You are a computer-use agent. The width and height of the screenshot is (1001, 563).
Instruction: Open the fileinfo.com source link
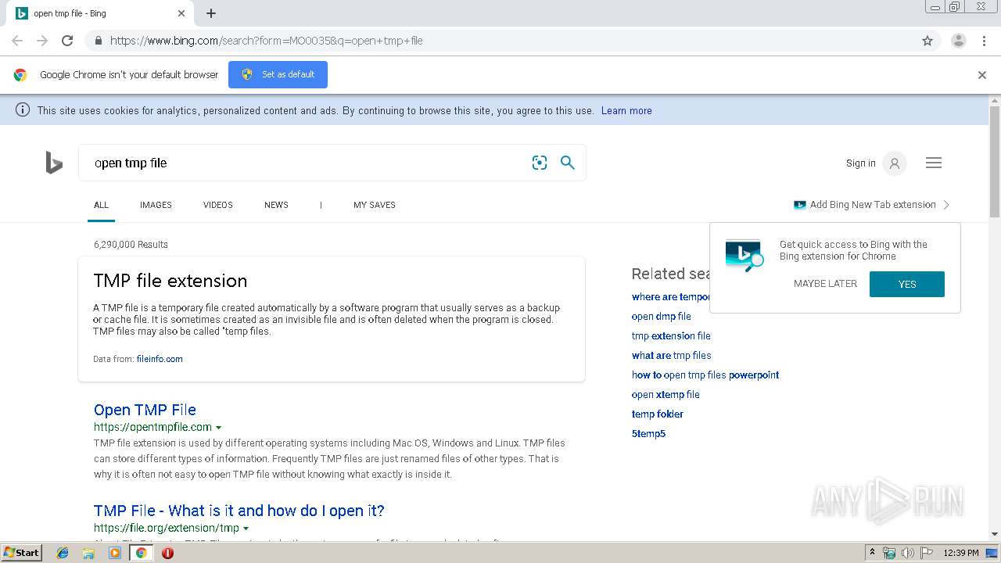[x=160, y=359]
